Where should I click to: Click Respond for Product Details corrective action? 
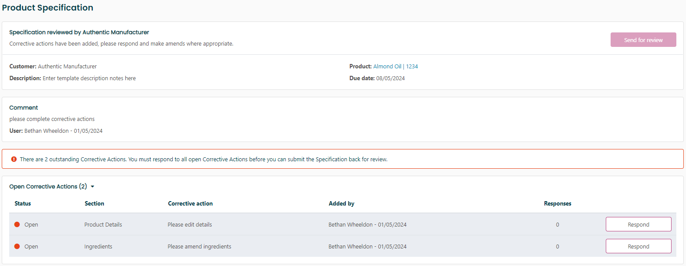[638, 224]
